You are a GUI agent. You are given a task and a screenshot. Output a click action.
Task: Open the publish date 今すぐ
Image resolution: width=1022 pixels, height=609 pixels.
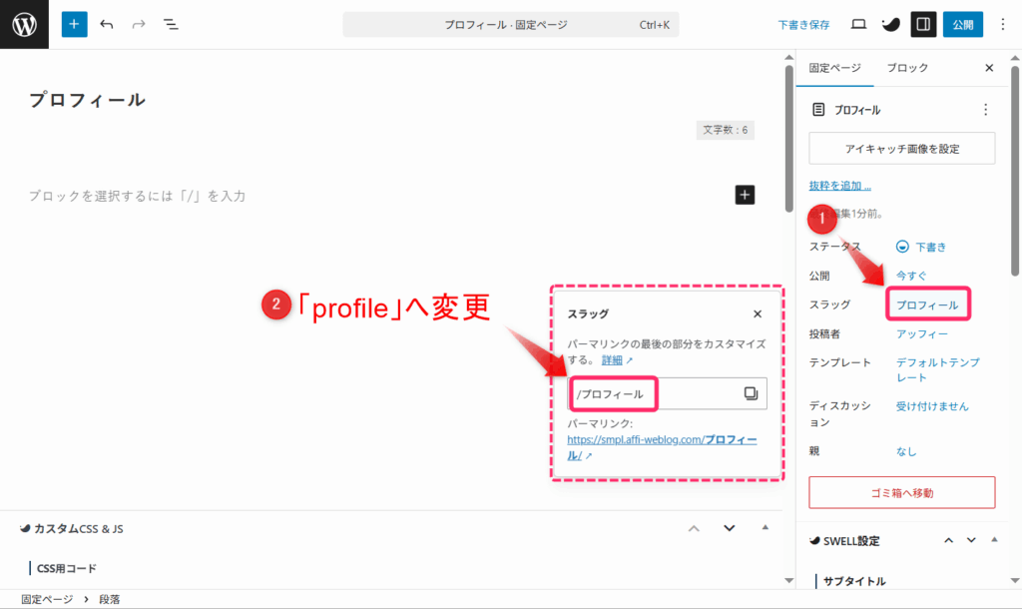(x=911, y=276)
